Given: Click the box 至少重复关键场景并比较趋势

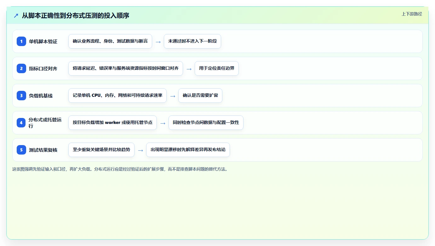Looking at the screenshot, I should pyautogui.click(x=101, y=150).
